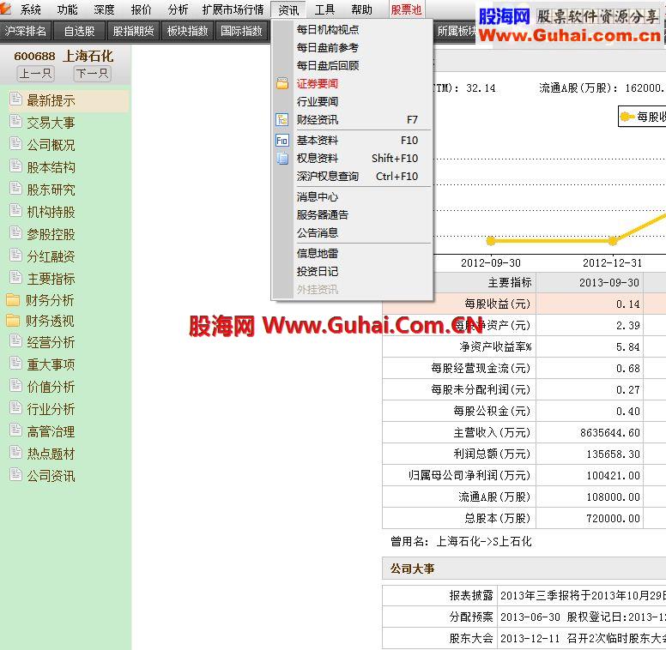Click the F10 icon beside 基本资料

(x=282, y=141)
